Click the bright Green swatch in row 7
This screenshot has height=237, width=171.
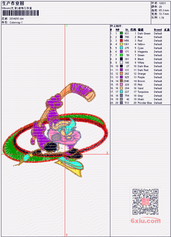coord(121,55)
